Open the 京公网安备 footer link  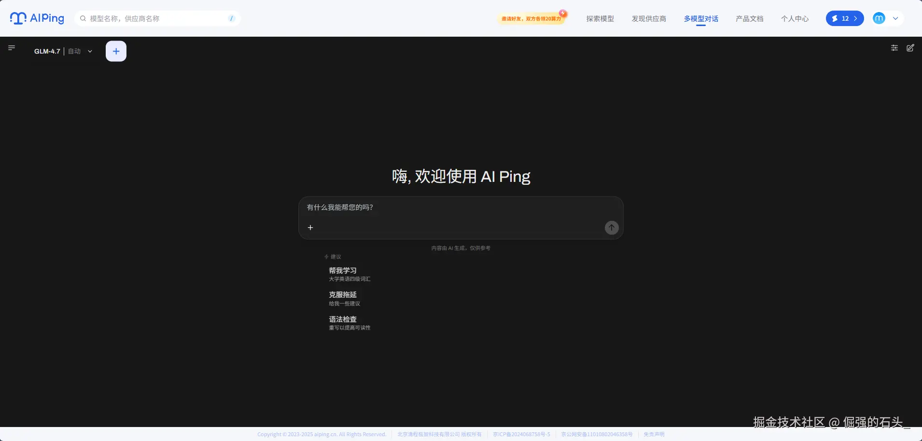click(597, 434)
